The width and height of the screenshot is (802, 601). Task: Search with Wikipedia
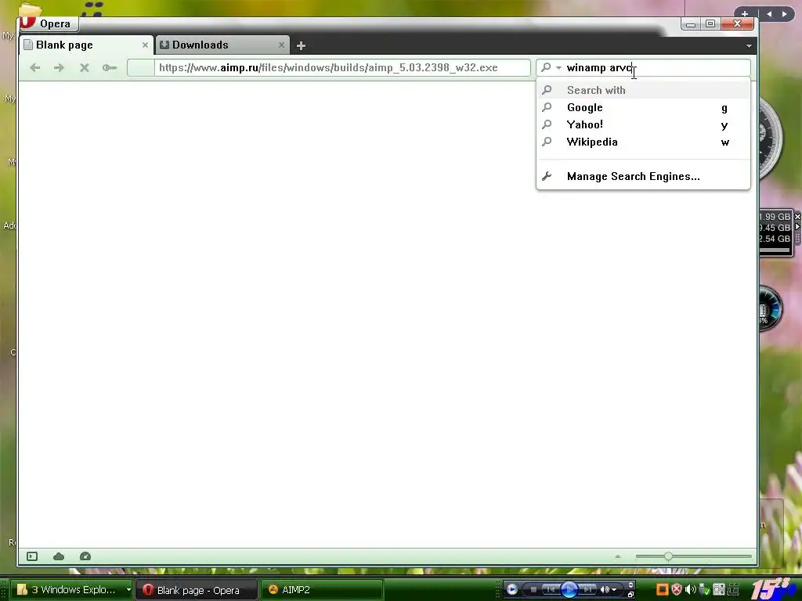click(643, 142)
